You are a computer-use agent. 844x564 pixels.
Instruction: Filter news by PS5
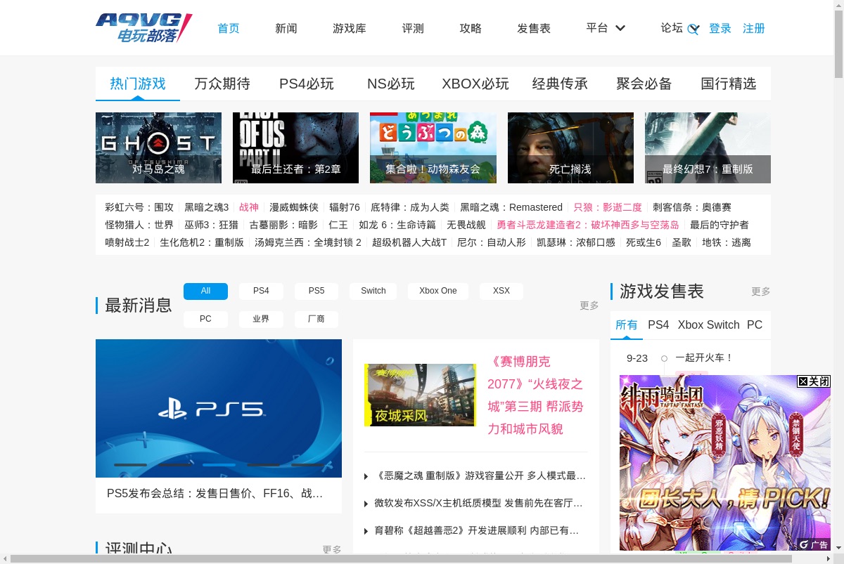pos(316,291)
